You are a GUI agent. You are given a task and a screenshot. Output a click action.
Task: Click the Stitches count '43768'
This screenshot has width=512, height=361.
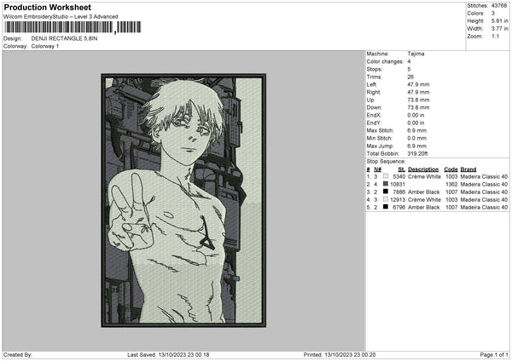coord(499,6)
